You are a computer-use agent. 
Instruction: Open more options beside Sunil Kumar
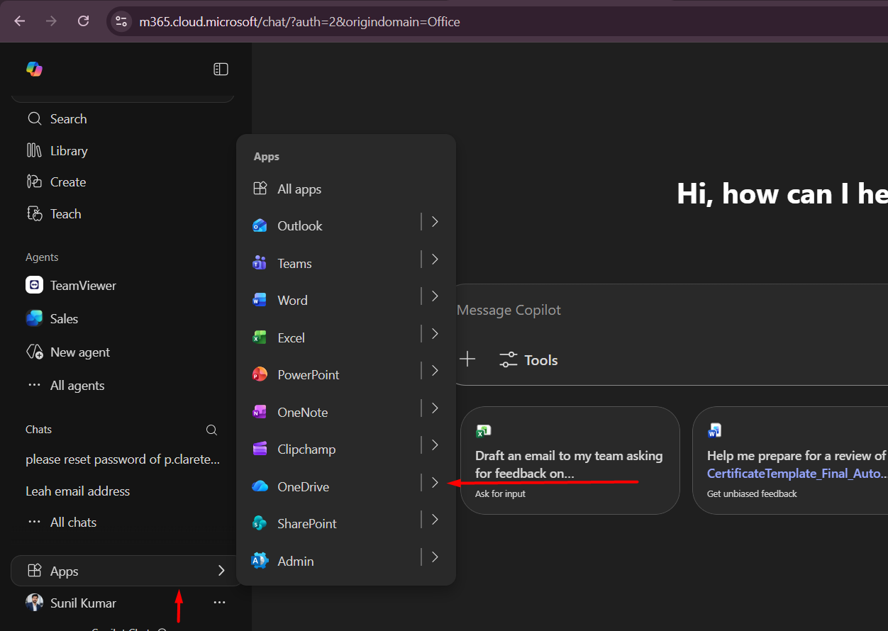(219, 603)
